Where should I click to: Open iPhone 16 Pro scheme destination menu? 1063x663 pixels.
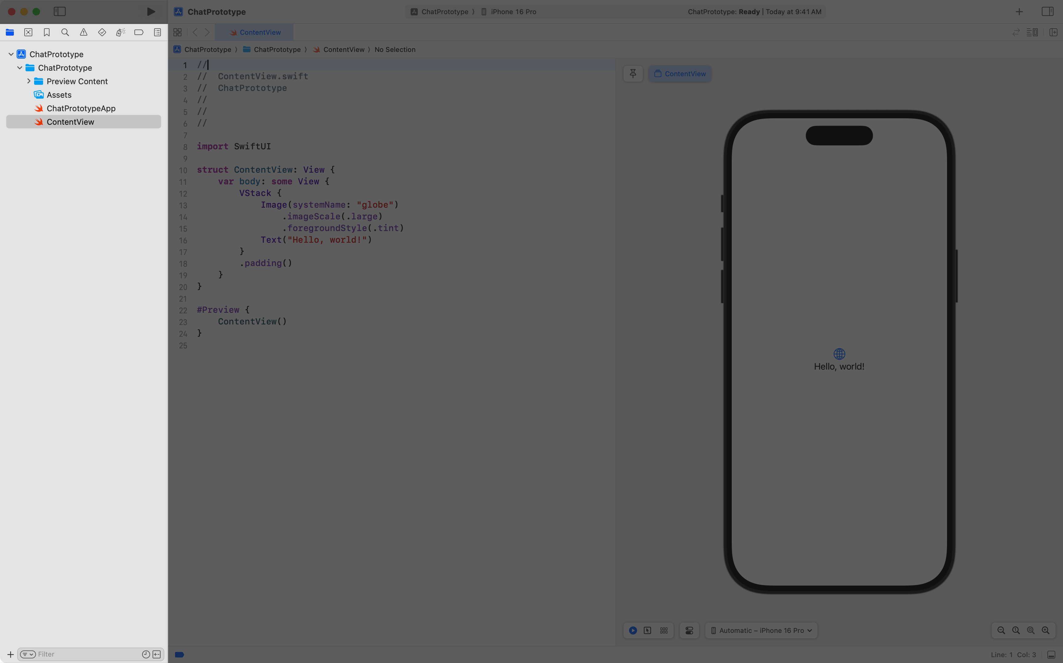click(513, 12)
